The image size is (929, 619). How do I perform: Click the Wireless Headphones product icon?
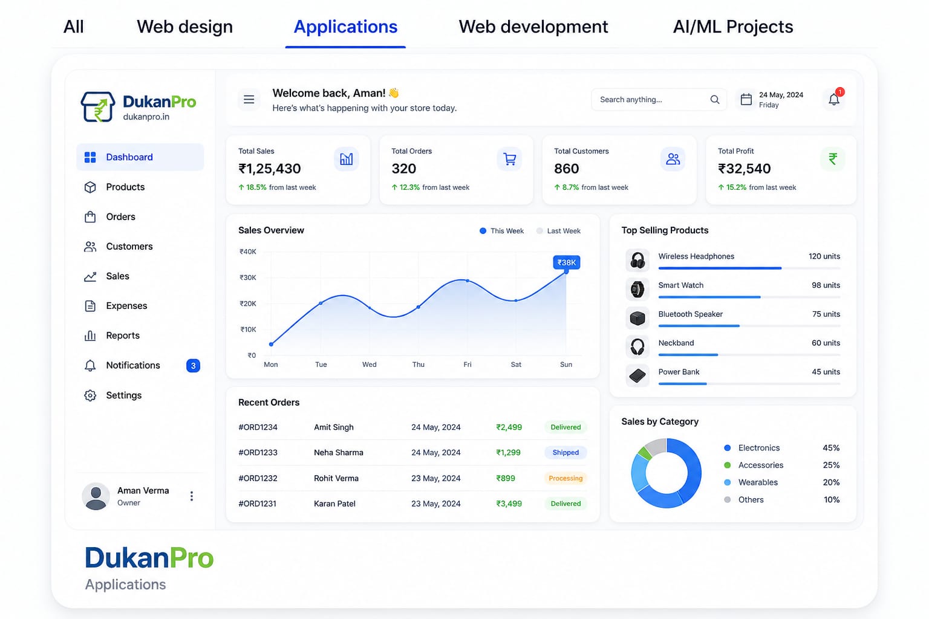click(x=637, y=260)
